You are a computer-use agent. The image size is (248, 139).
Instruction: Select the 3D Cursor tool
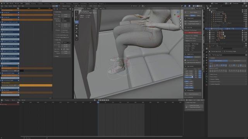click(x=77, y=15)
